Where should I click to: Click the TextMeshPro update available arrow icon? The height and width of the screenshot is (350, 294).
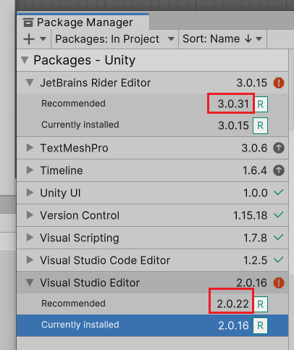pos(279,148)
